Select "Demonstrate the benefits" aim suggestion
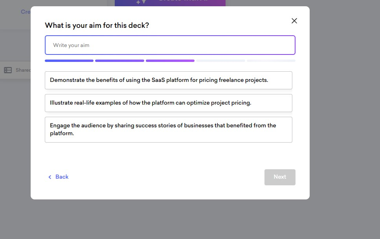The height and width of the screenshot is (239, 380). [168, 80]
